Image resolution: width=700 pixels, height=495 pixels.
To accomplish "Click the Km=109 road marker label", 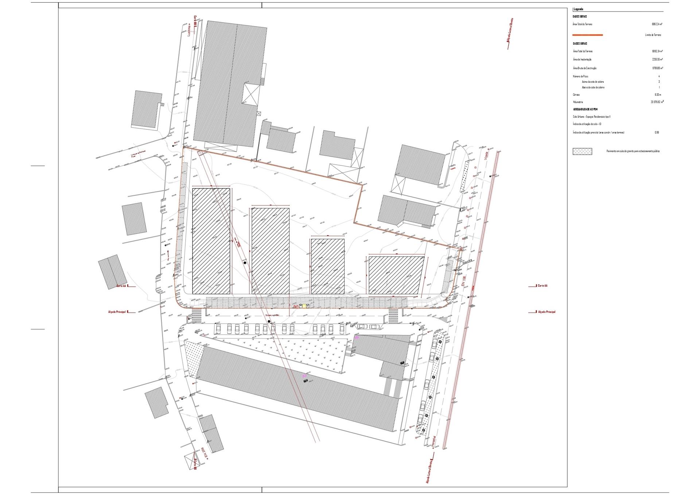I will [x=467, y=262].
